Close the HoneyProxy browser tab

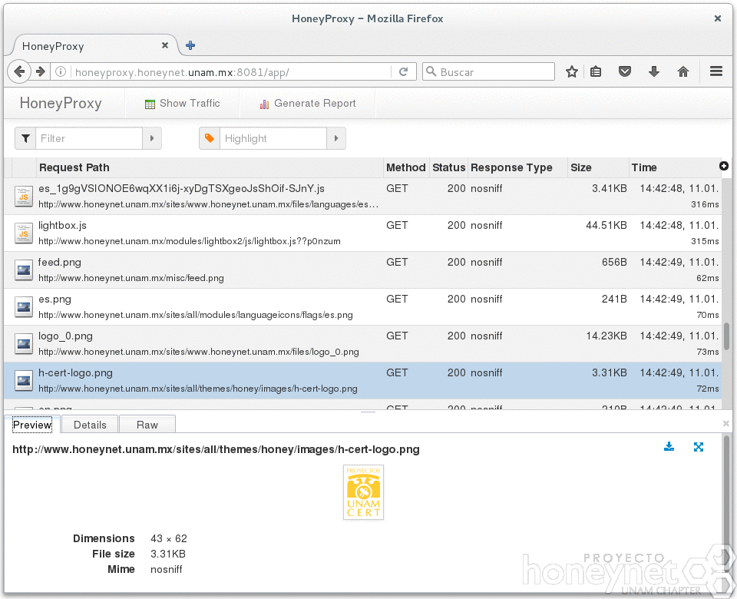pos(165,45)
